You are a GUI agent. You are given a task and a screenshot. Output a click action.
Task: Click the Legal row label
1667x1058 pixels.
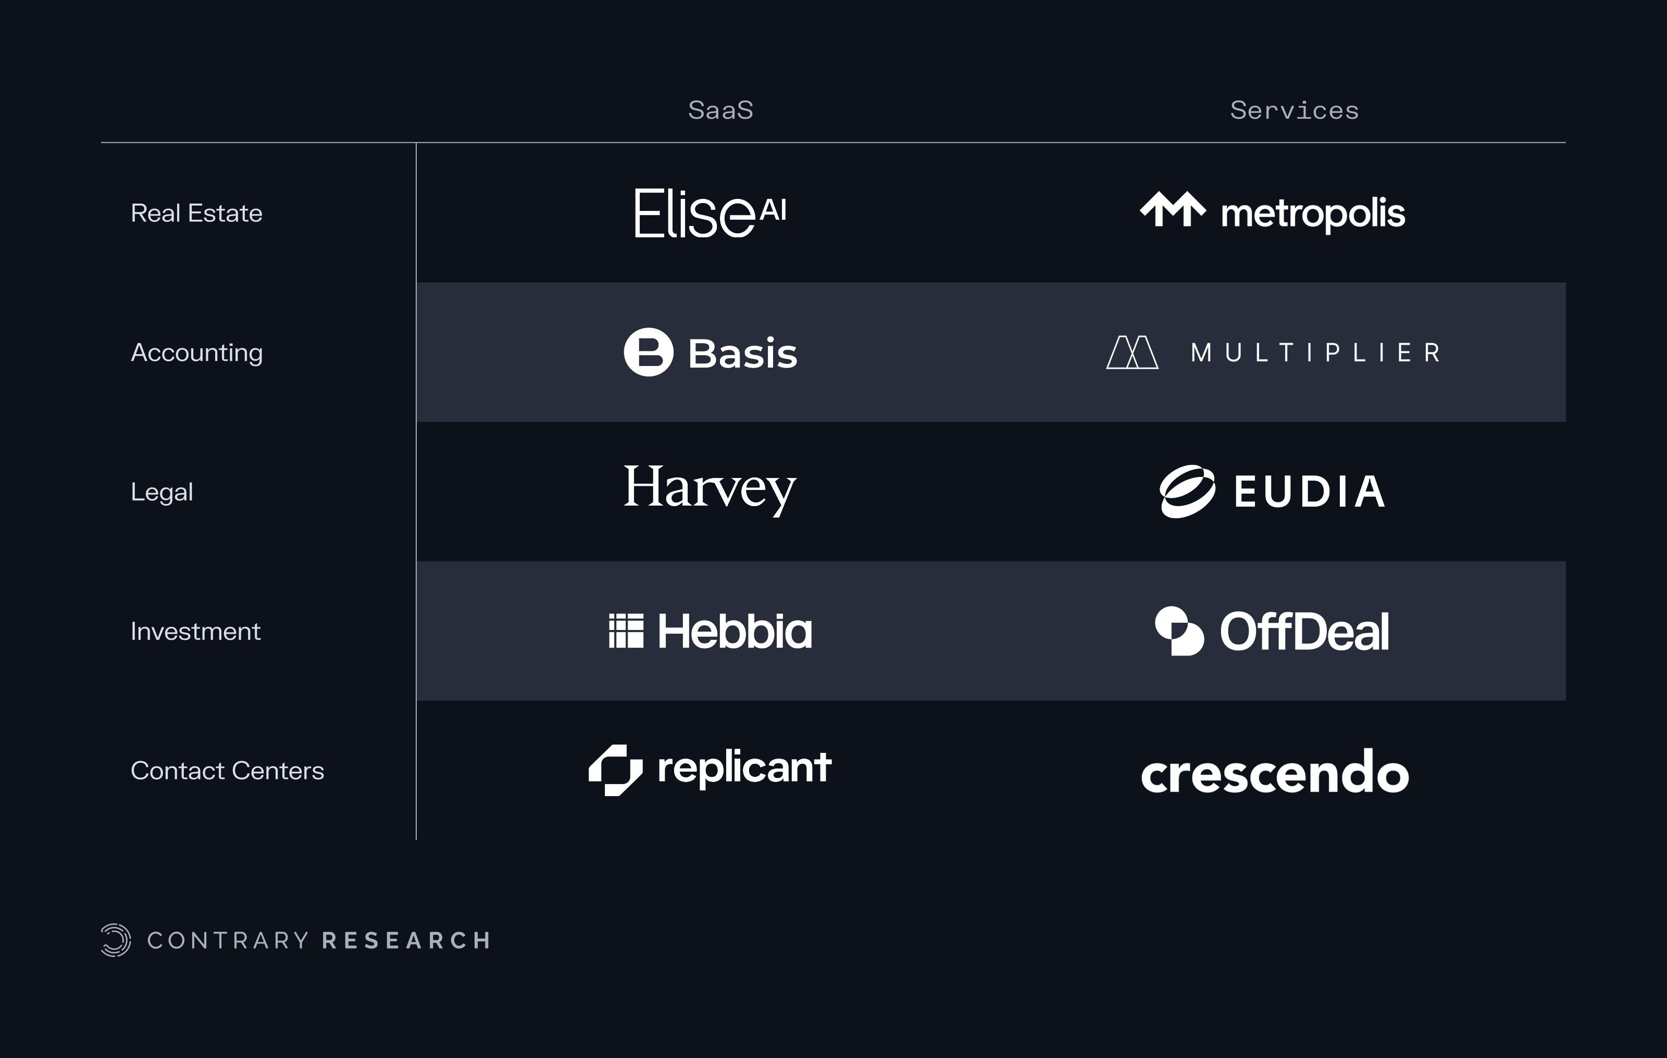pyautogui.click(x=162, y=492)
